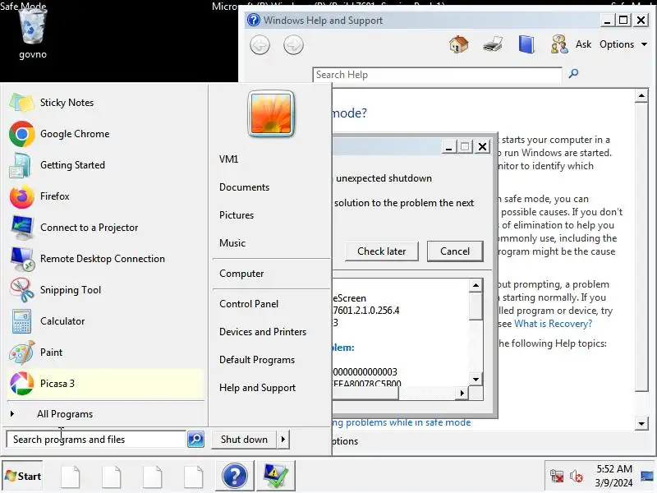This screenshot has height=493, width=657.
Task: Click the Search Help input field
Action: (x=437, y=75)
